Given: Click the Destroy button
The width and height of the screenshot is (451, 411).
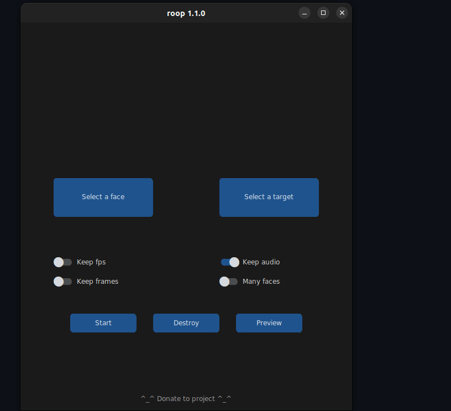Looking at the screenshot, I should (x=186, y=323).
